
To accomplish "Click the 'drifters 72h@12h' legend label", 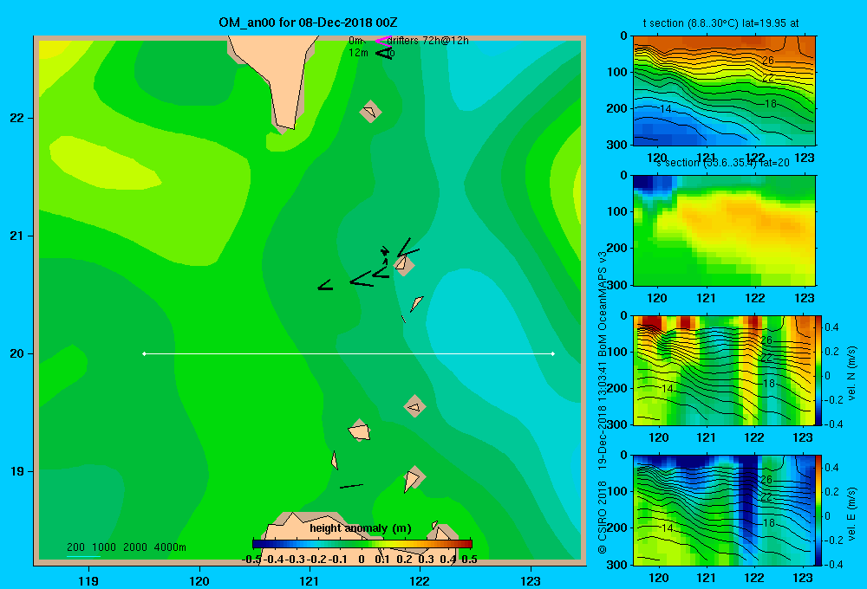I will point(428,41).
